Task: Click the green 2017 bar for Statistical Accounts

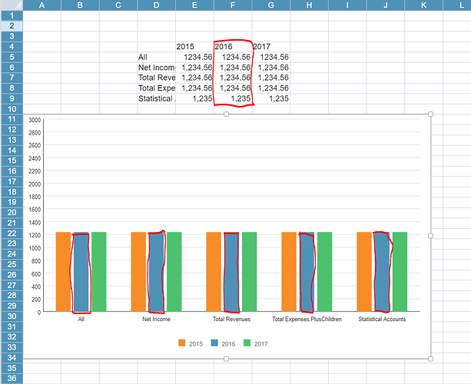Action: 400,272
